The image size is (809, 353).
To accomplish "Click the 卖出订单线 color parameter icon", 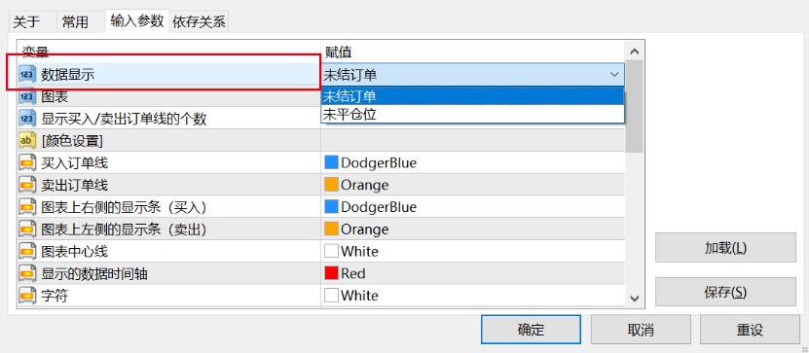I will (27, 185).
